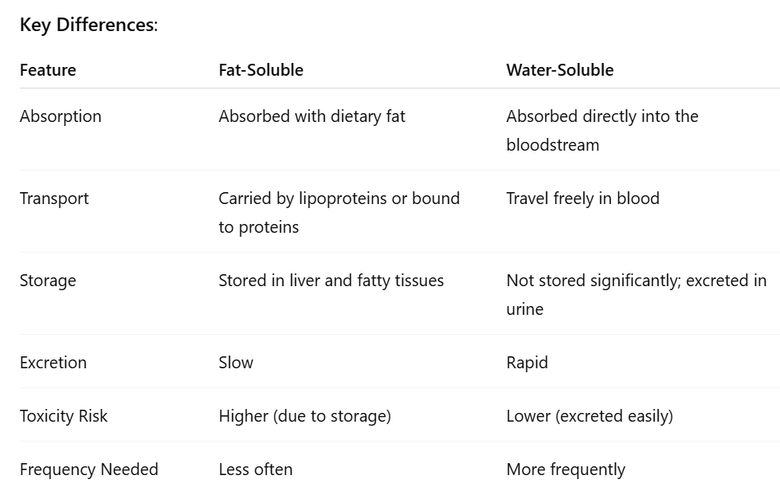
Task: Click the 'More frequently' cell
Action: coord(566,470)
